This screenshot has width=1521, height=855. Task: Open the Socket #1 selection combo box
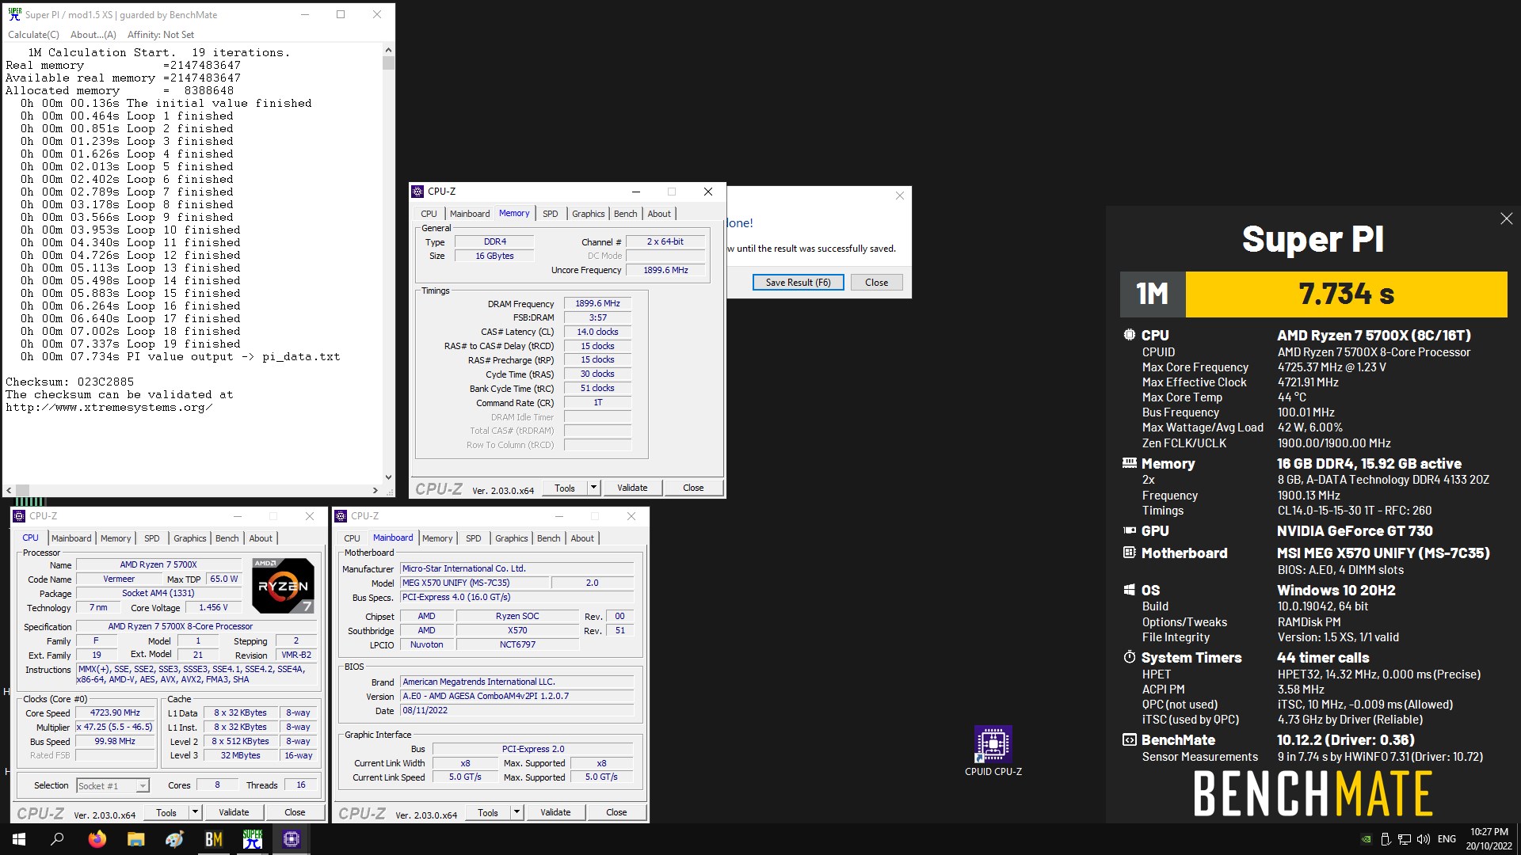pos(112,785)
